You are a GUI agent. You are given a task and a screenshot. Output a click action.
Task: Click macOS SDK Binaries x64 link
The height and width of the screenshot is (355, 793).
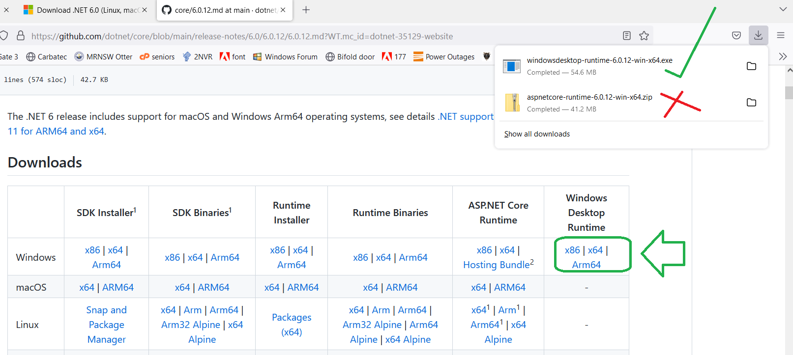pos(182,287)
